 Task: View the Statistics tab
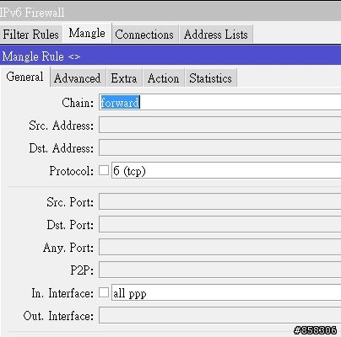tap(211, 78)
